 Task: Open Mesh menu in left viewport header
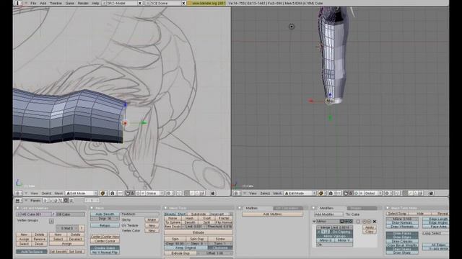click(x=58, y=194)
